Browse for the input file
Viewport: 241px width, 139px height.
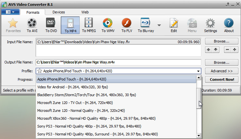pyautogui.click(x=221, y=41)
